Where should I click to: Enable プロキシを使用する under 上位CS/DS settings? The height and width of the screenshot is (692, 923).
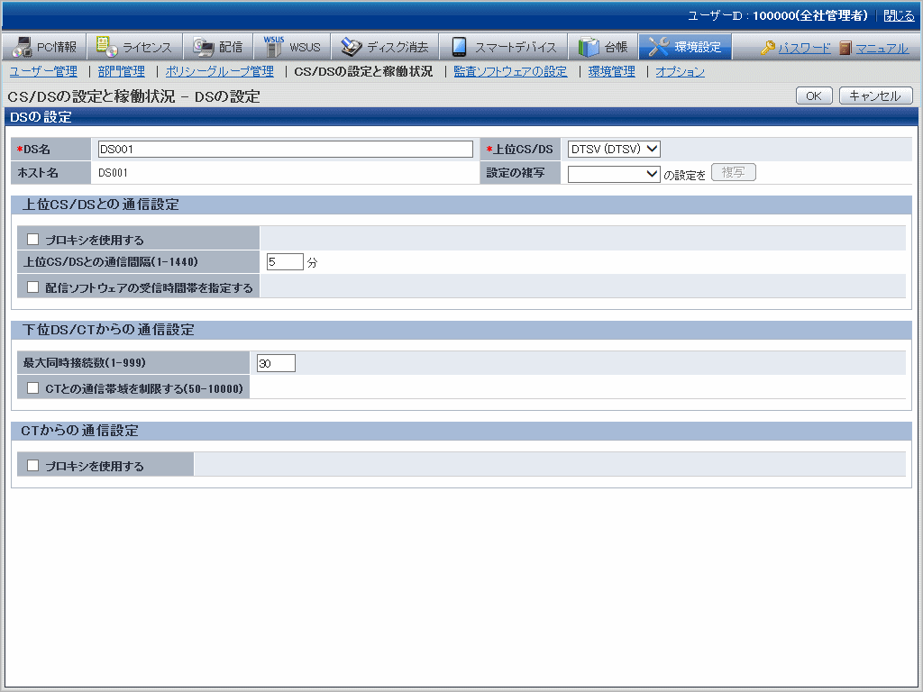[x=33, y=240]
